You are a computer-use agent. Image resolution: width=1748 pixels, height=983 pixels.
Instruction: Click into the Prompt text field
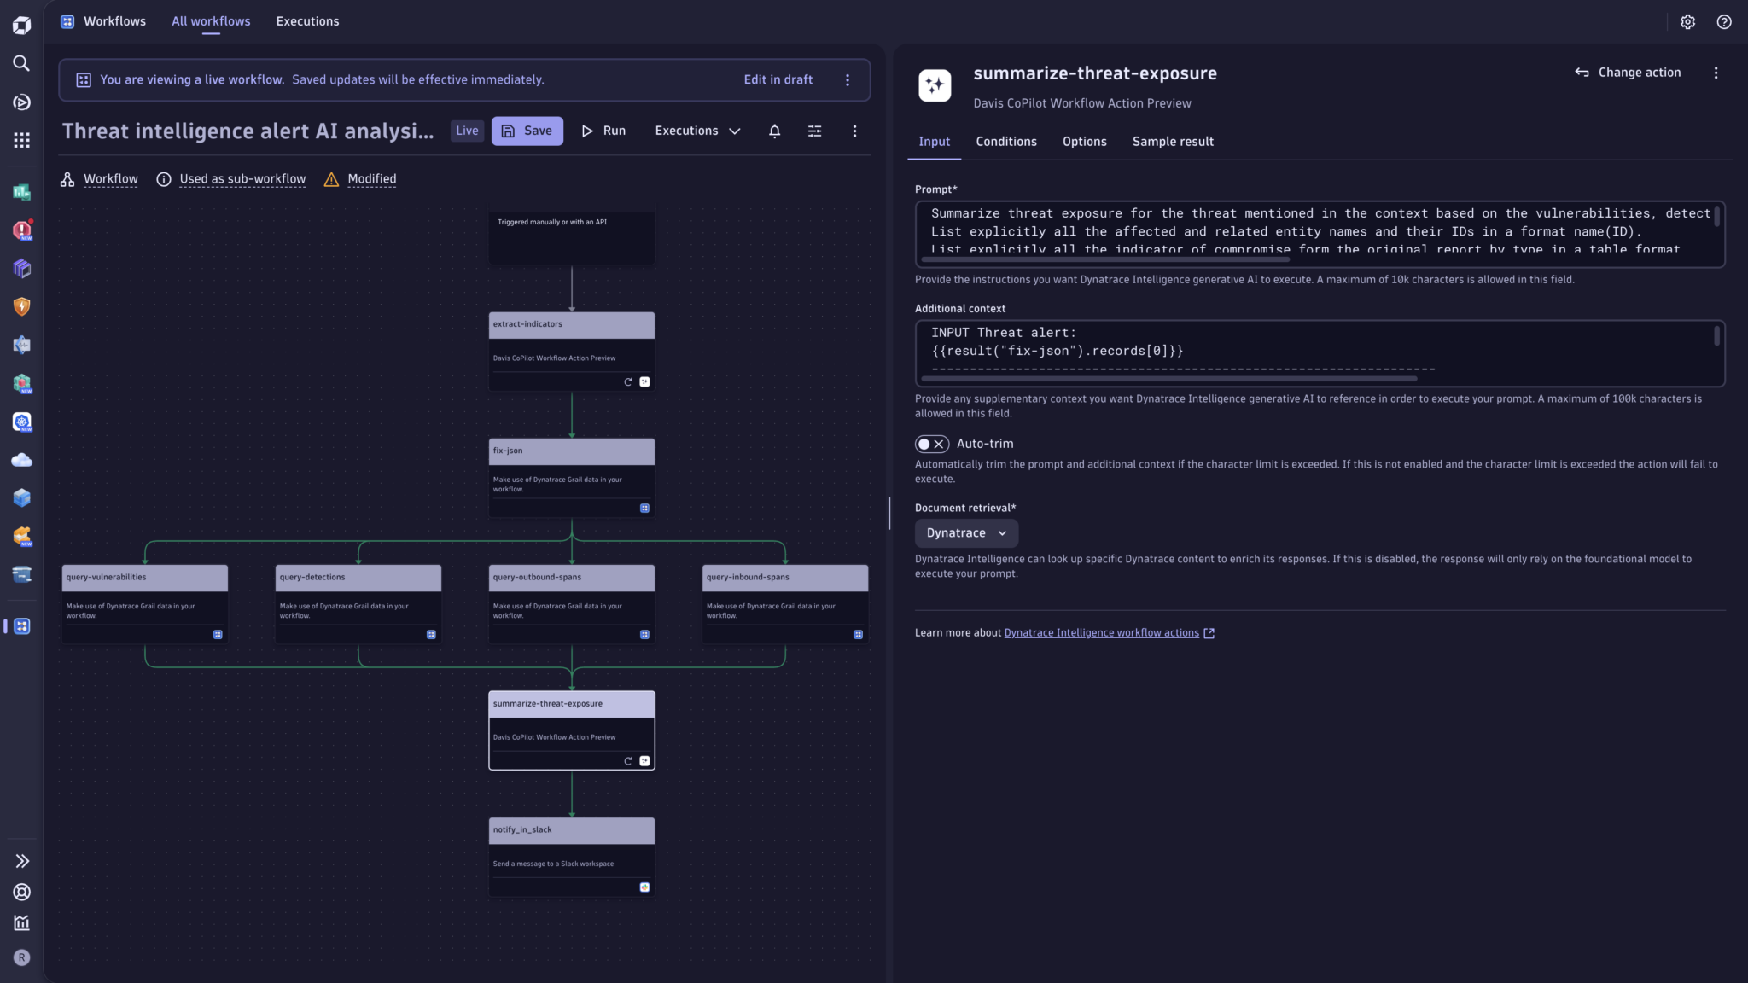pos(1320,234)
